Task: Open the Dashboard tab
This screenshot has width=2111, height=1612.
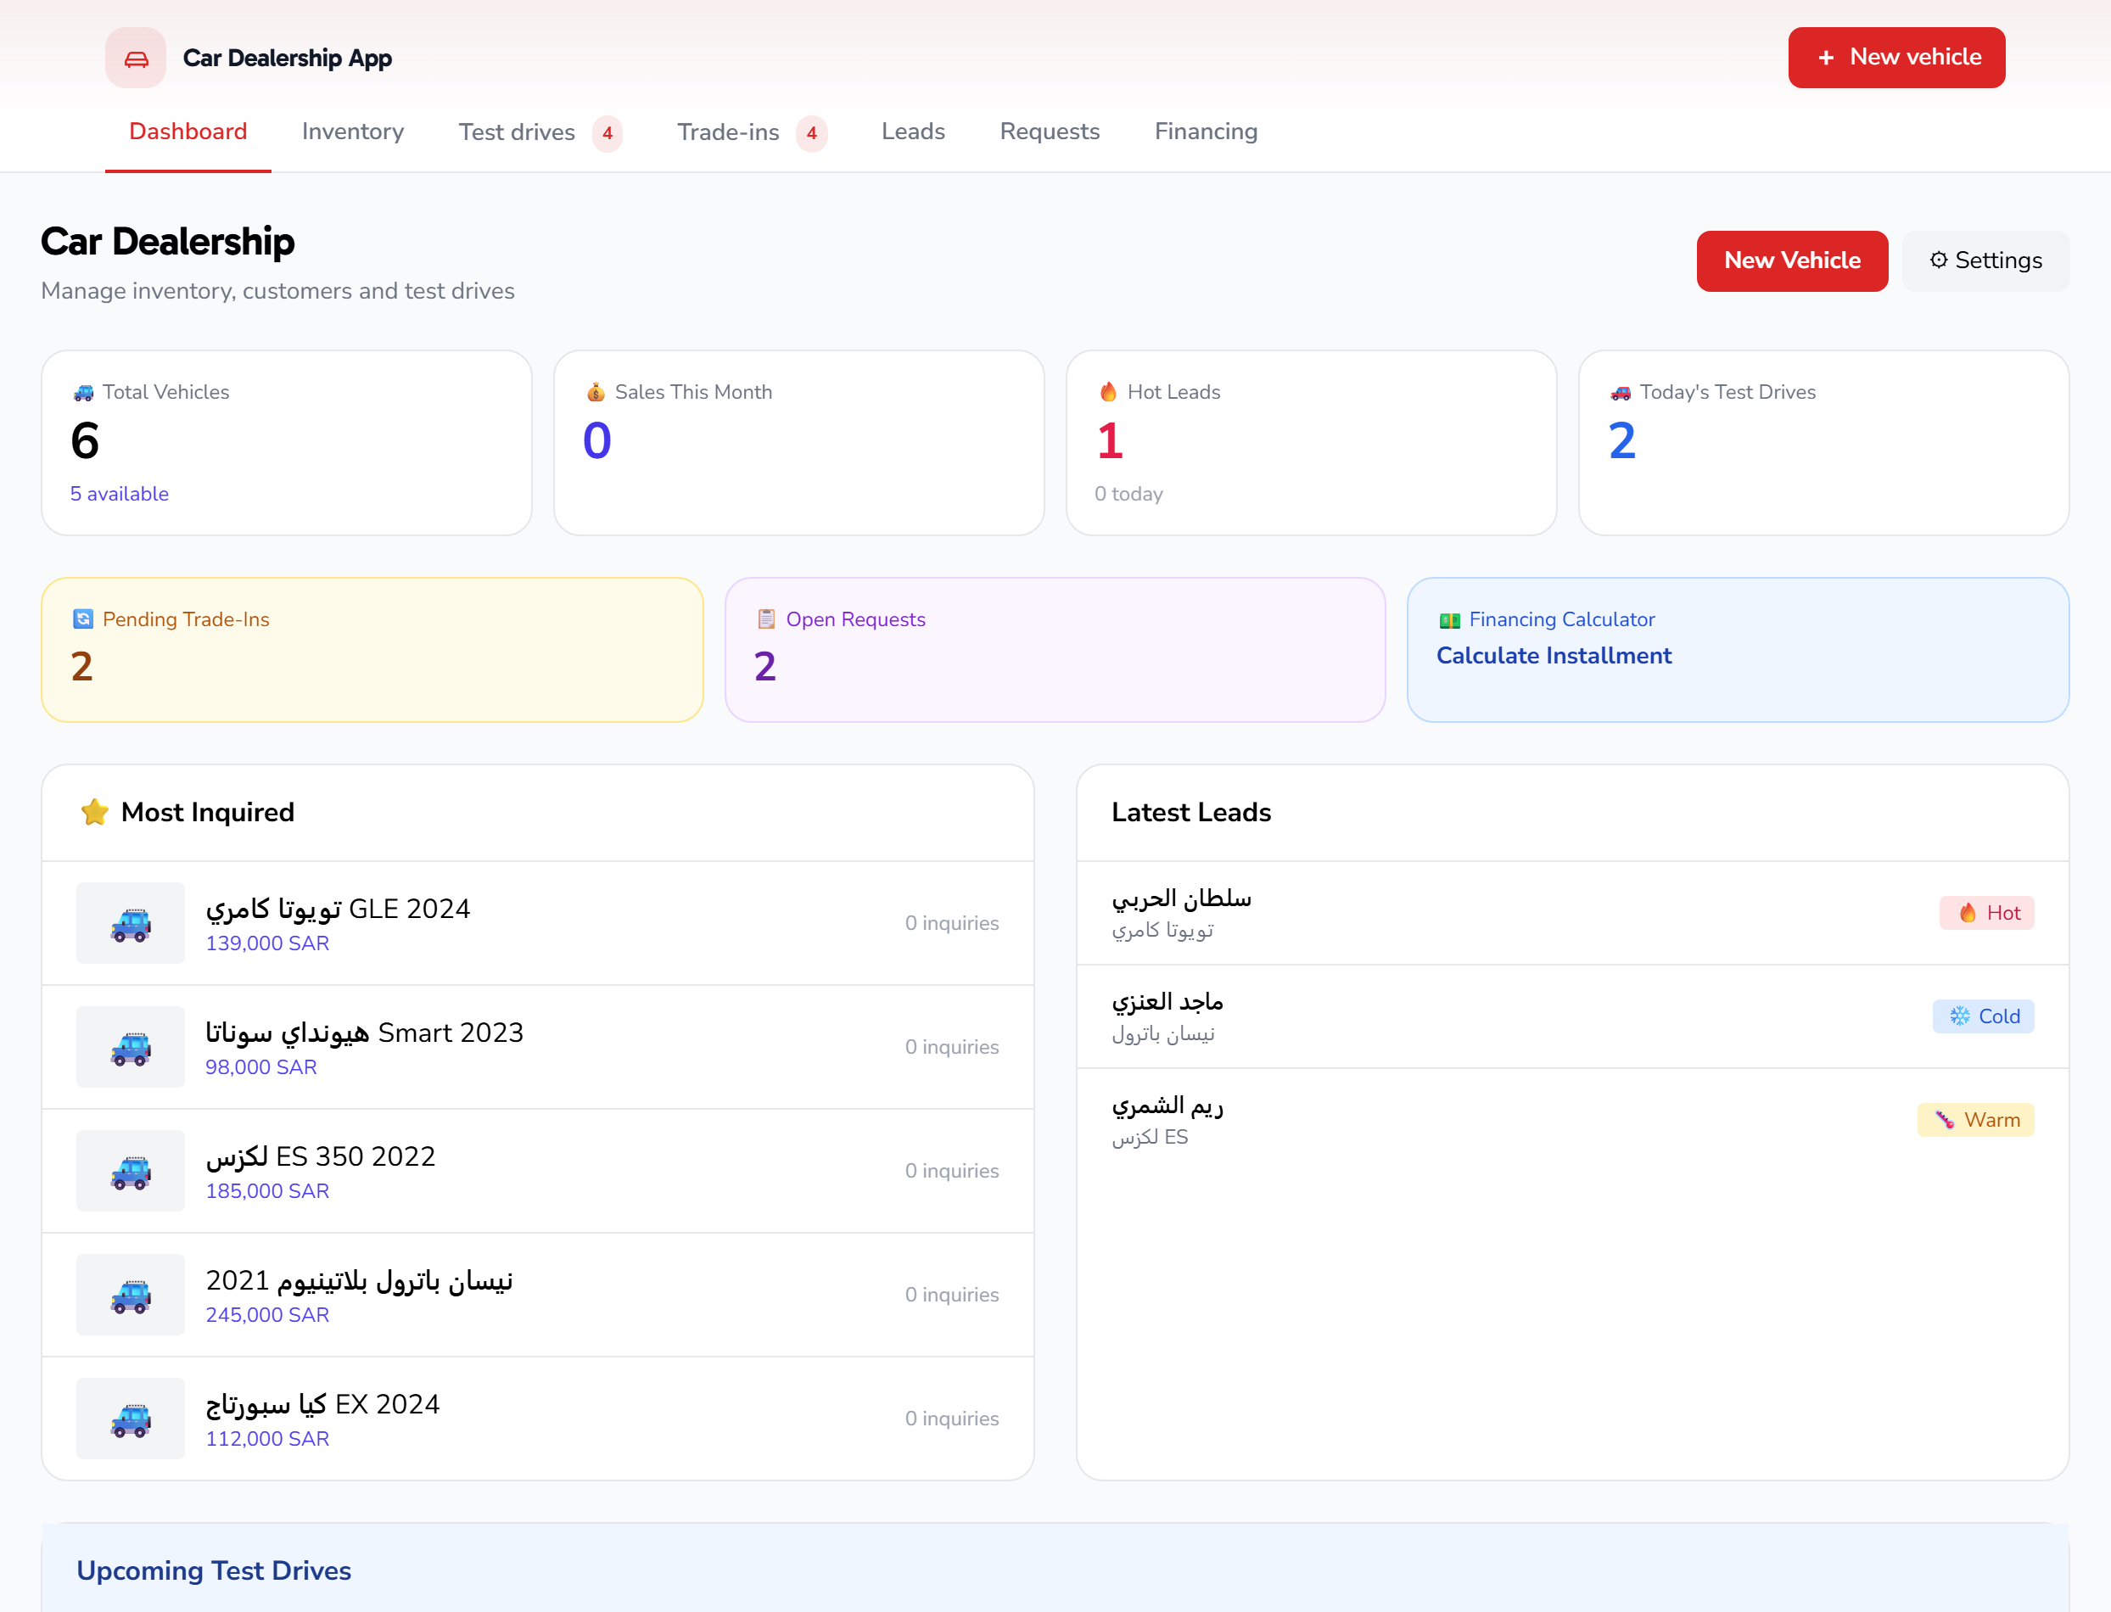Action: tap(188, 132)
